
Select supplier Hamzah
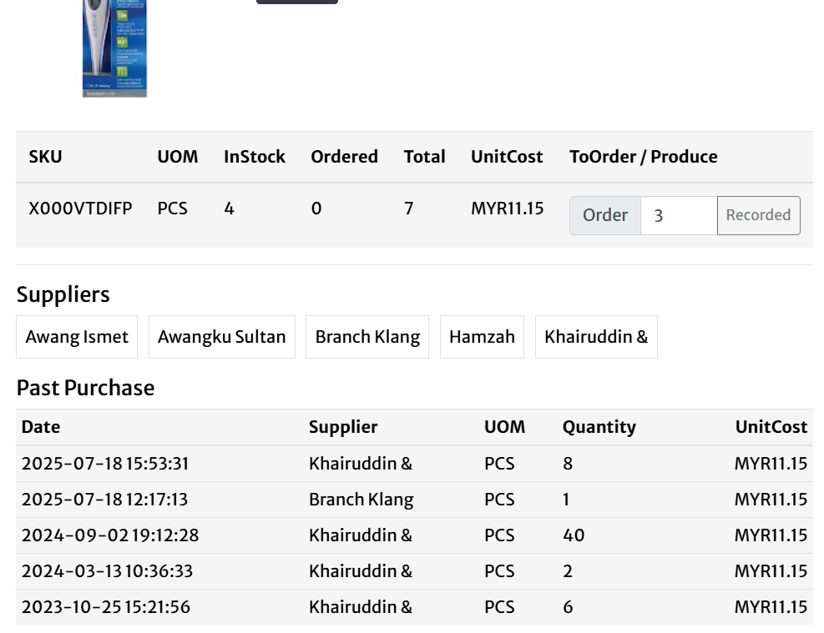(482, 337)
